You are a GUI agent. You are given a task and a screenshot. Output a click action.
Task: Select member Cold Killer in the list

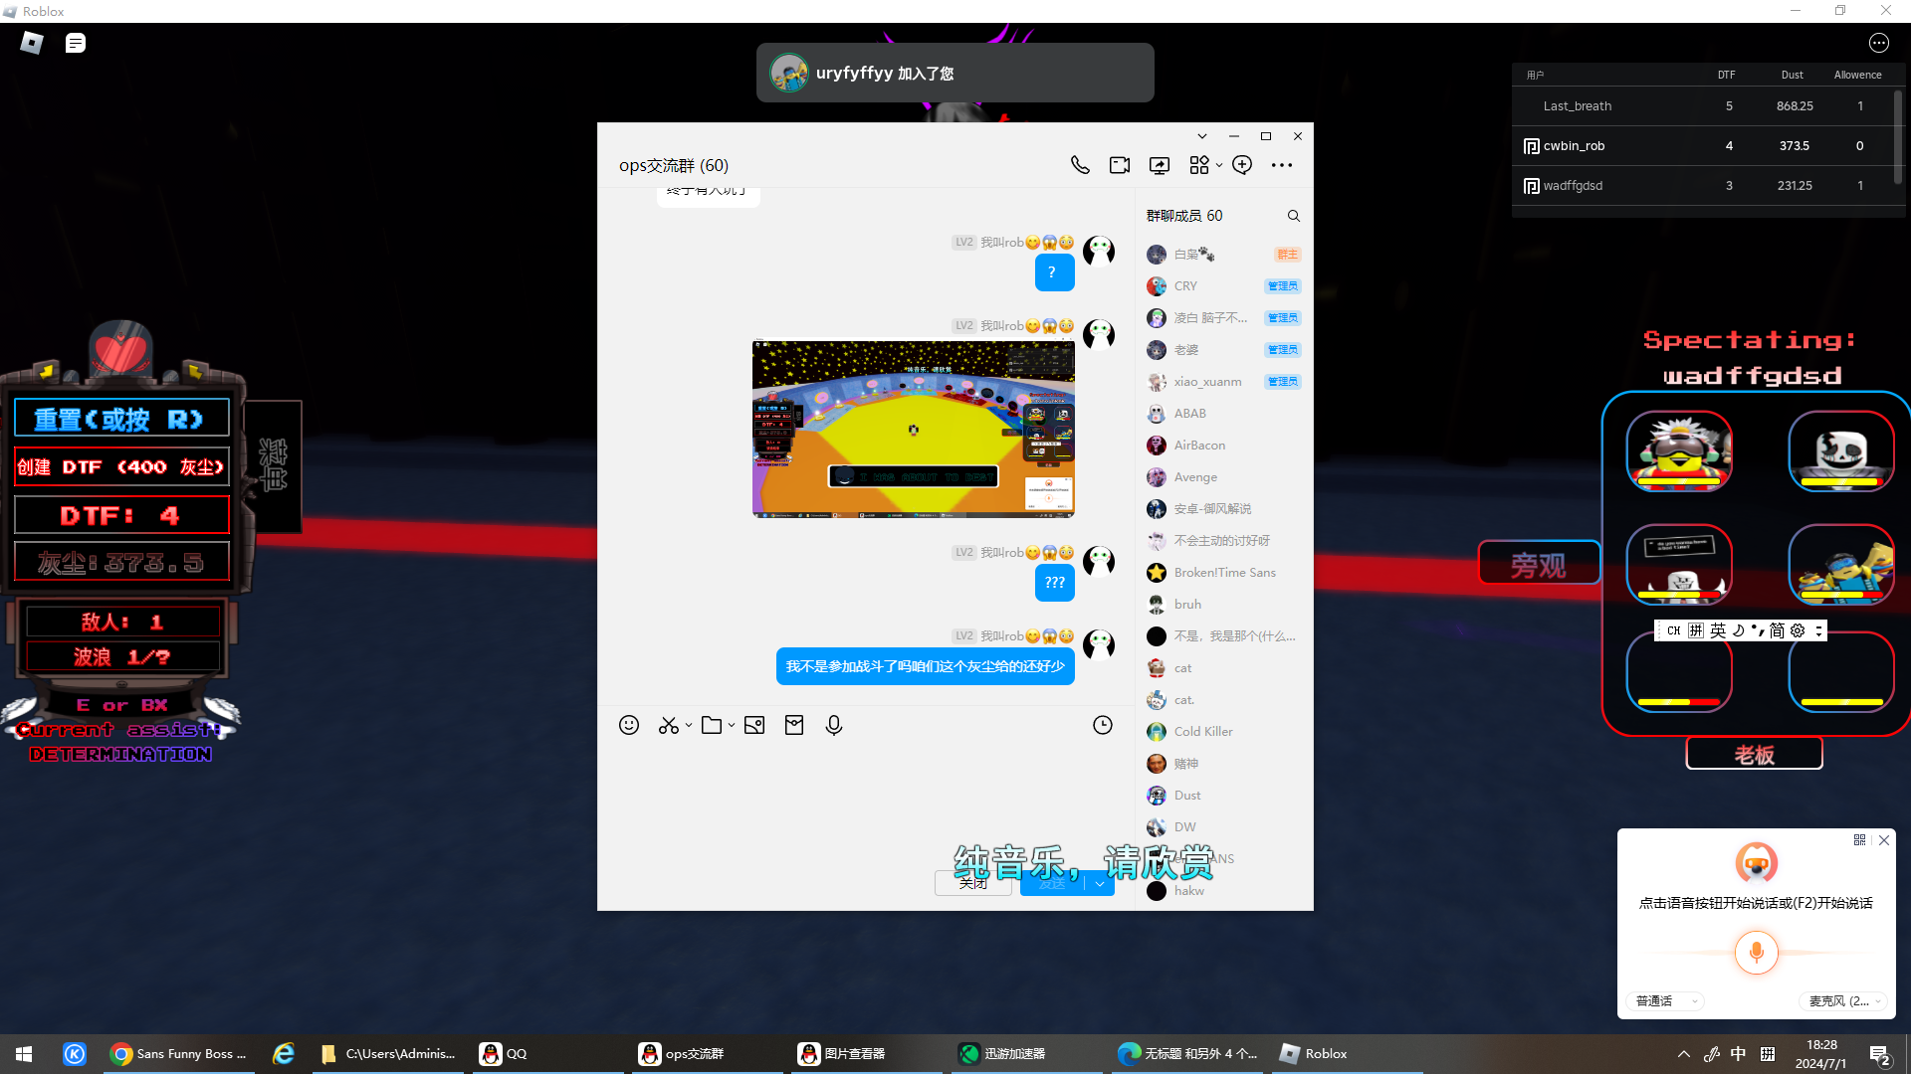pos(1223,732)
